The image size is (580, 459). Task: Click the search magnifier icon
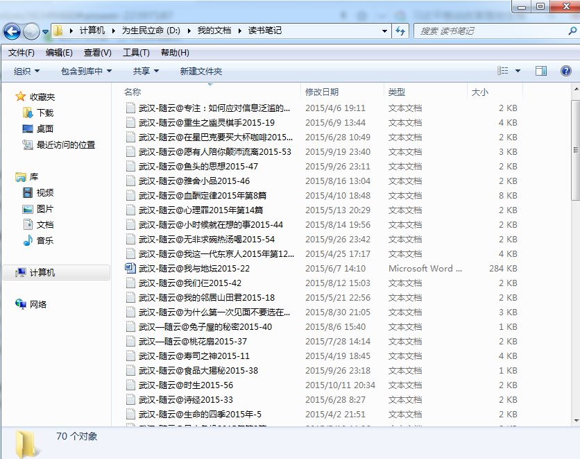click(x=572, y=31)
